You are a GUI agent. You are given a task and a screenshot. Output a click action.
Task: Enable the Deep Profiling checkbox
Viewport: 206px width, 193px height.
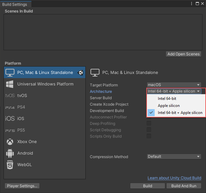pos(149,124)
